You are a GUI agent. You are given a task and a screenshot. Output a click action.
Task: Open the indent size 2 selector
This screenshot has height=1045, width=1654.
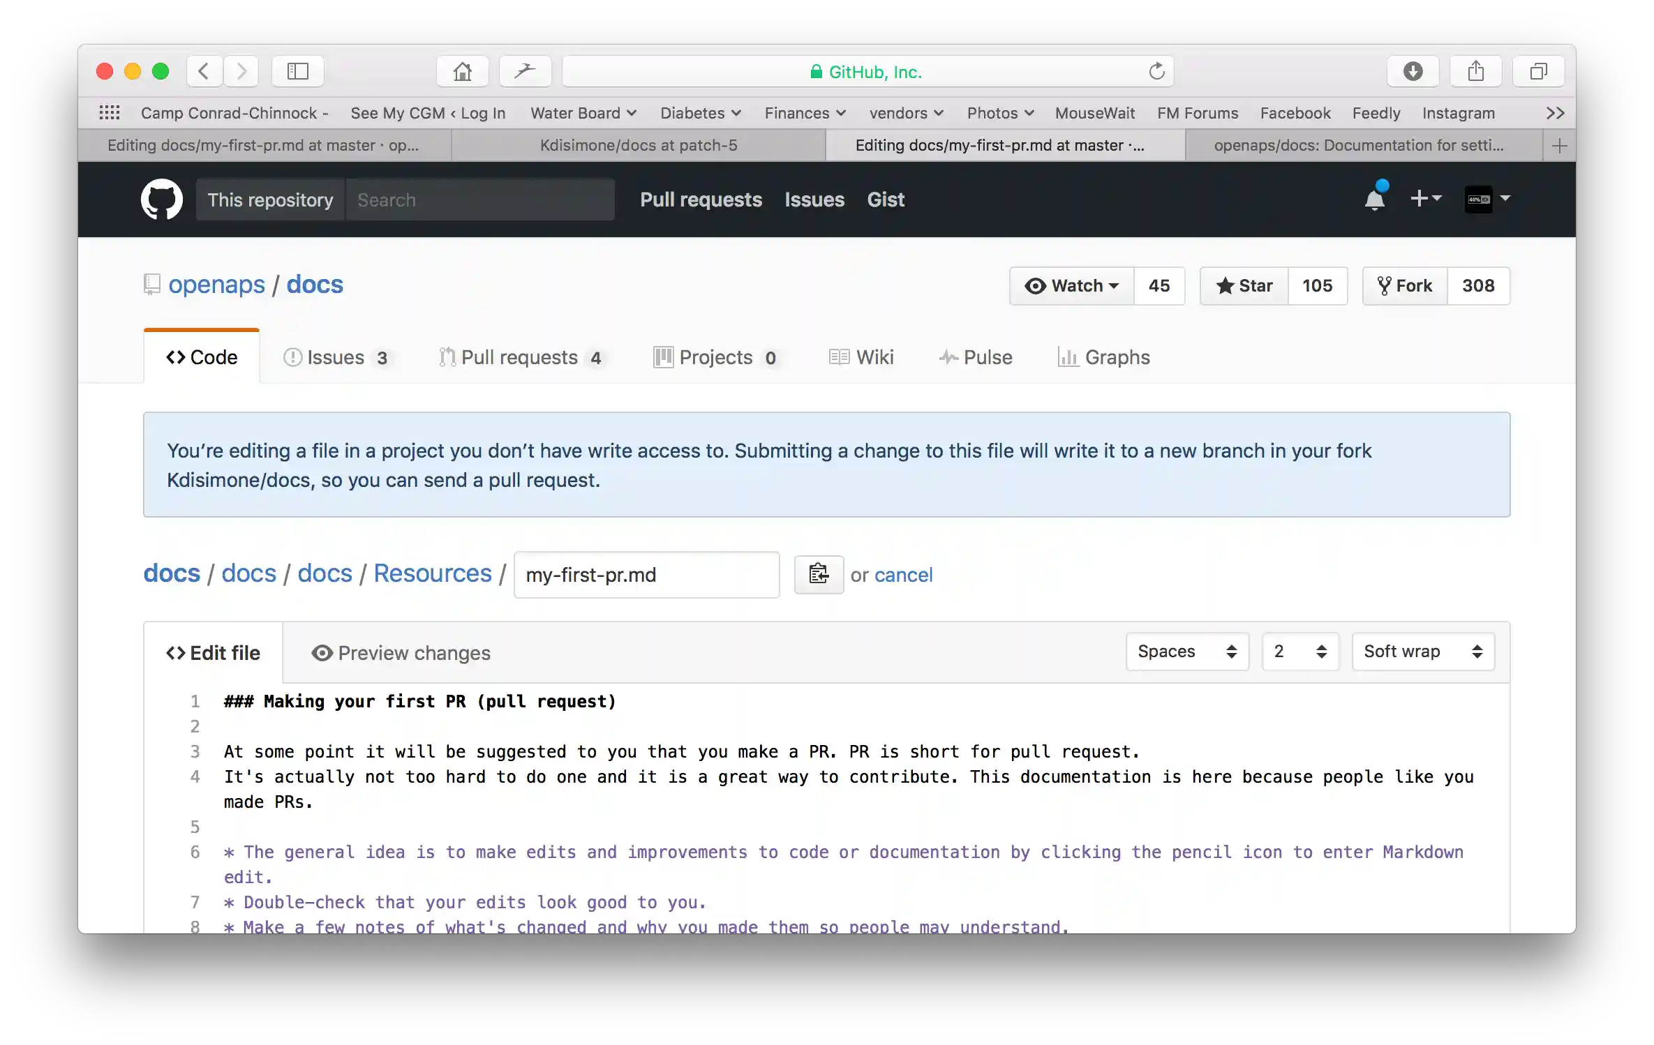[1299, 652]
